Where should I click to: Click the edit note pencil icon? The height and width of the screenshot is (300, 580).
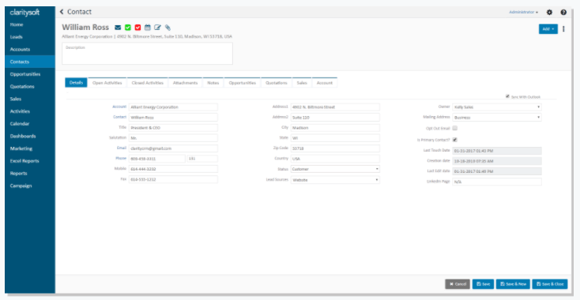pos(157,28)
